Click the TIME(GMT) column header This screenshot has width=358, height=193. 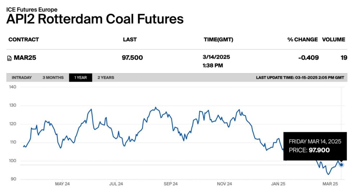(218, 40)
